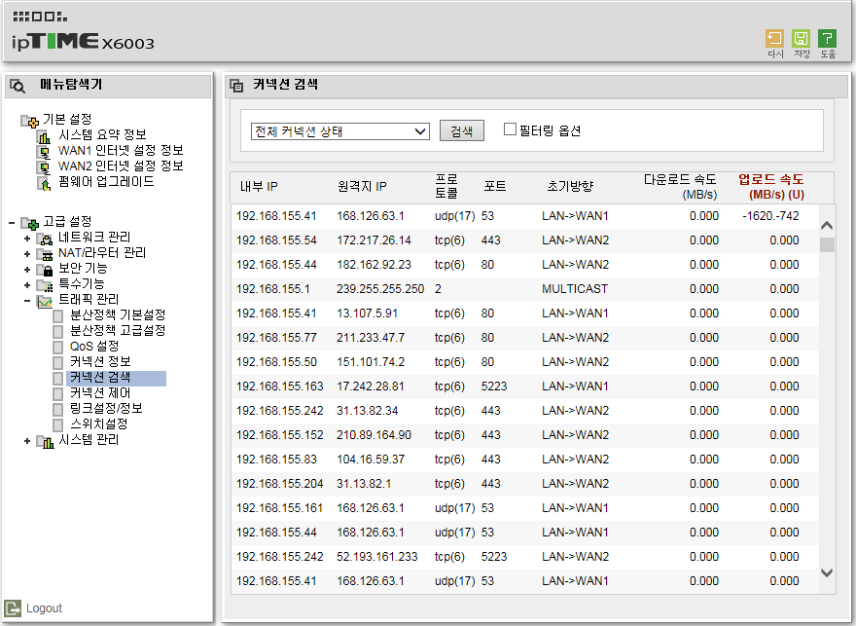
Task: Click the 저장 (save) floppy icon
Action: click(x=801, y=38)
